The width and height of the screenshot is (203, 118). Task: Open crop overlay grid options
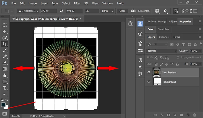pos(157,11)
